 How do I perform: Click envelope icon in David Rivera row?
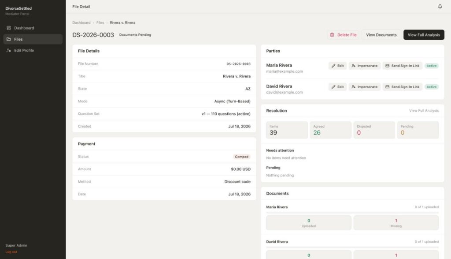click(x=387, y=87)
